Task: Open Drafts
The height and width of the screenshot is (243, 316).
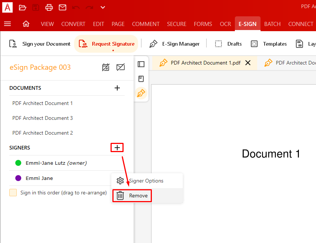Action: tap(228, 44)
